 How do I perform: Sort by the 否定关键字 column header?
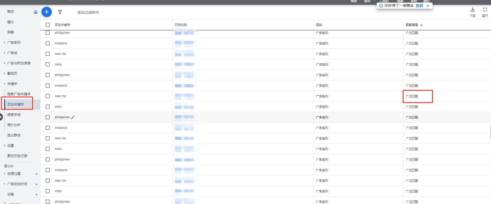point(63,25)
